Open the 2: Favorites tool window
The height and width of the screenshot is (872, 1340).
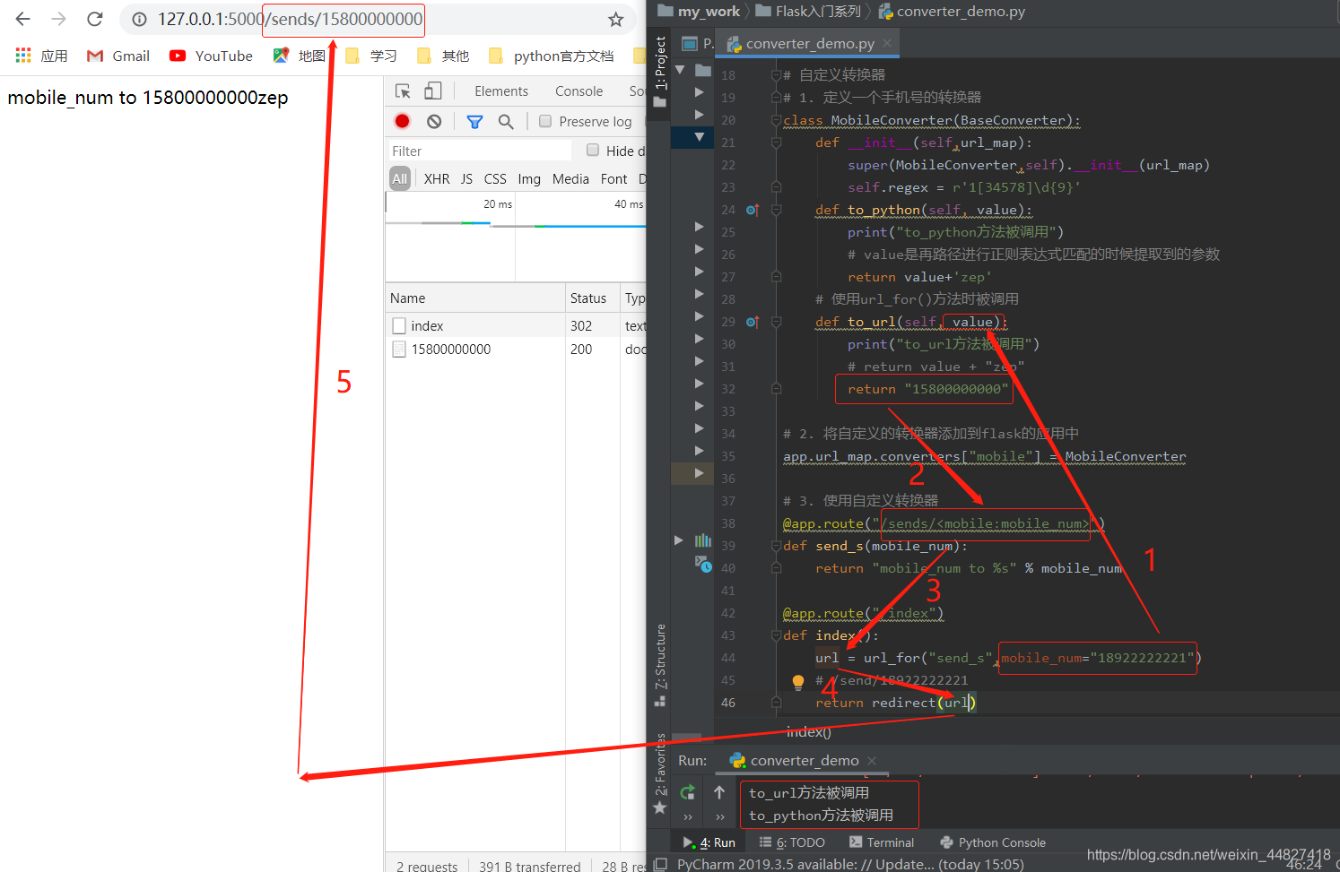coord(660,773)
